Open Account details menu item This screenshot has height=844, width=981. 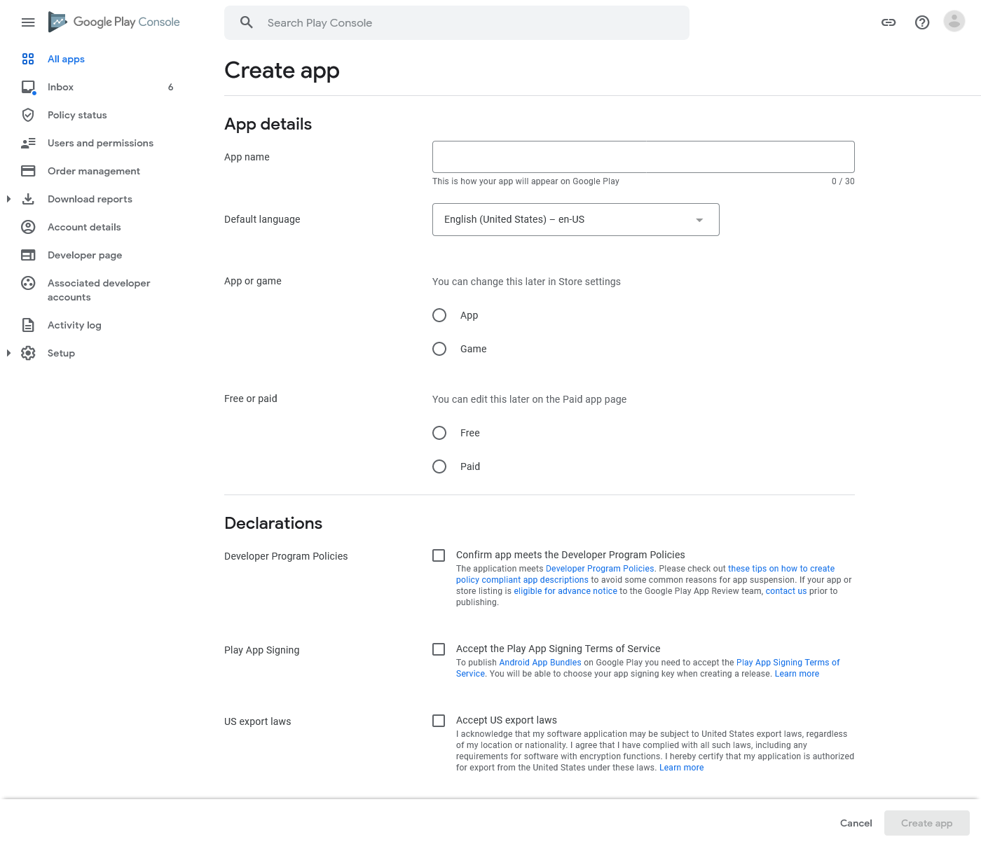coord(84,227)
